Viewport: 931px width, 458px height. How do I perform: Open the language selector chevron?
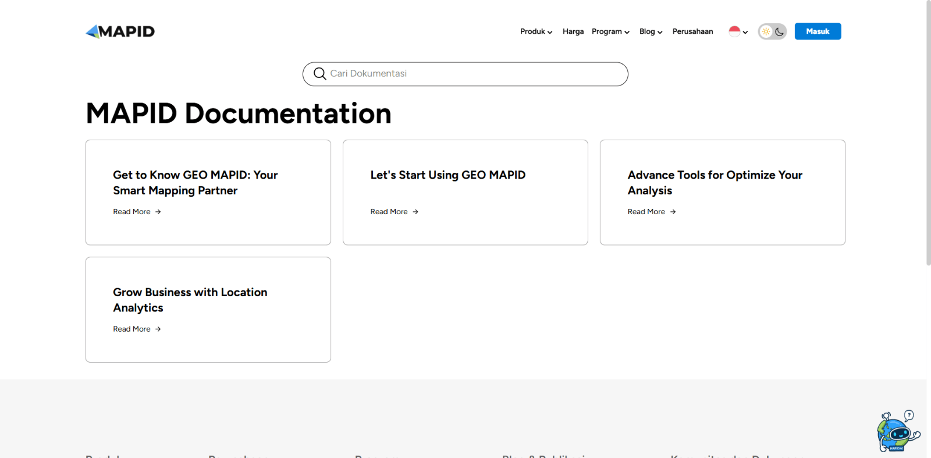tap(745, 32)
